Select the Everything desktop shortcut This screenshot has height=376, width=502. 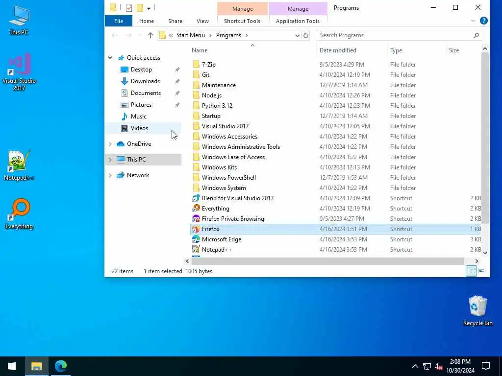19,214
